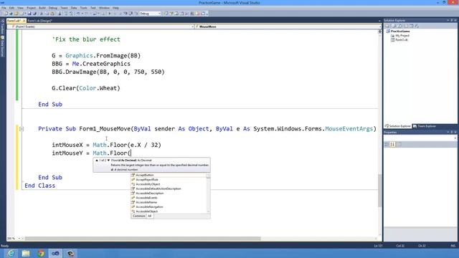Screen dimensions: 459x258
Task: Open the File menu
Action: point(4,8)
